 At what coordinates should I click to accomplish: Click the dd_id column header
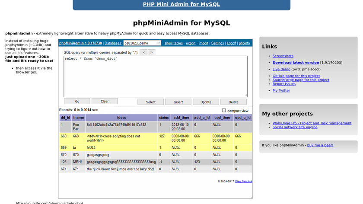click(x=65, y=118)
